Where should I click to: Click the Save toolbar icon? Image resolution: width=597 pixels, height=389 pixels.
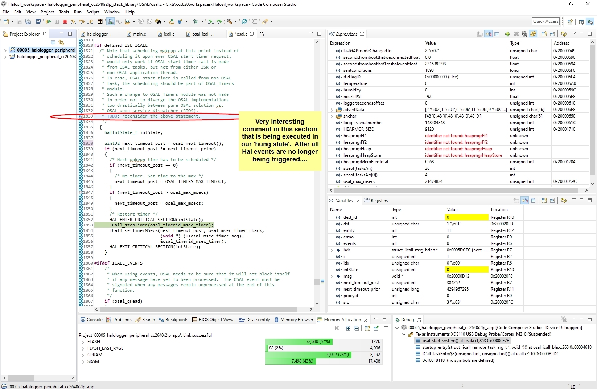(x=20, y=22)
